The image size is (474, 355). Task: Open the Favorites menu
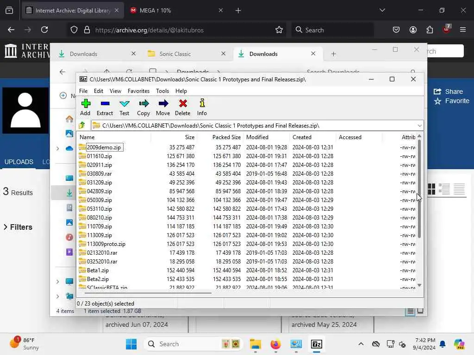click(x=138, y=91)
